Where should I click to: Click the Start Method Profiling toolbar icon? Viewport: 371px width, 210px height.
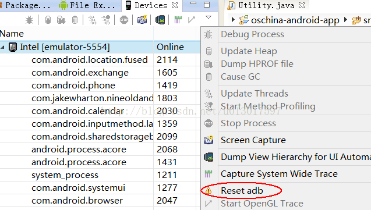point(106,20)
